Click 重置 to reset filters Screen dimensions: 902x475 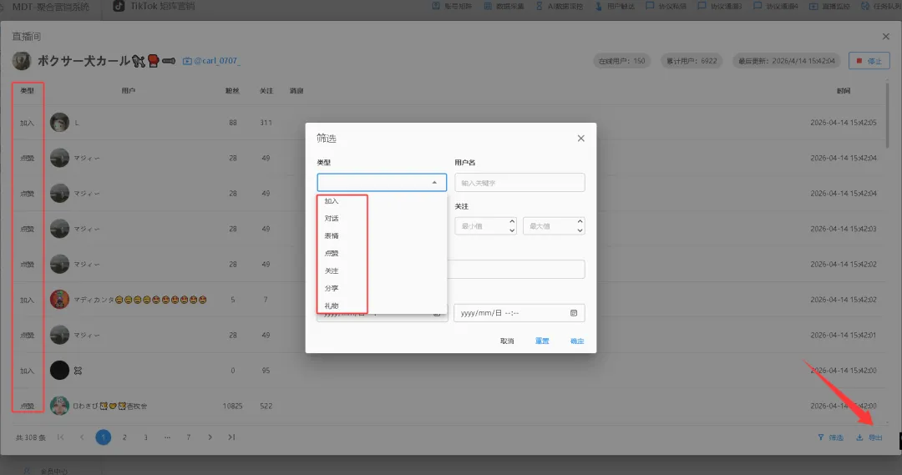pyautogui.click(x=542, y=341)
